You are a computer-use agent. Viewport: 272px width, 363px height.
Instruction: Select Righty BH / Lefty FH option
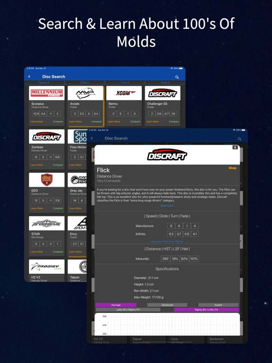click(206, 310)
